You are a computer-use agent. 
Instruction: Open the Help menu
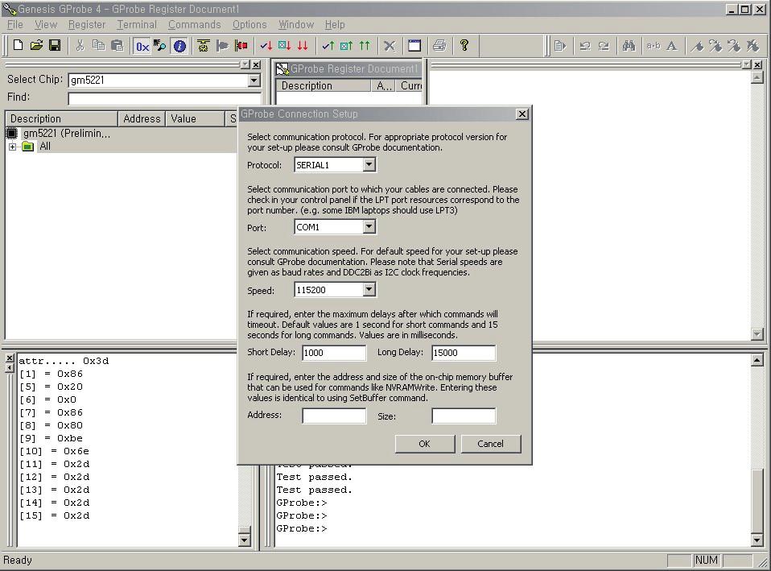click(335, 25)
